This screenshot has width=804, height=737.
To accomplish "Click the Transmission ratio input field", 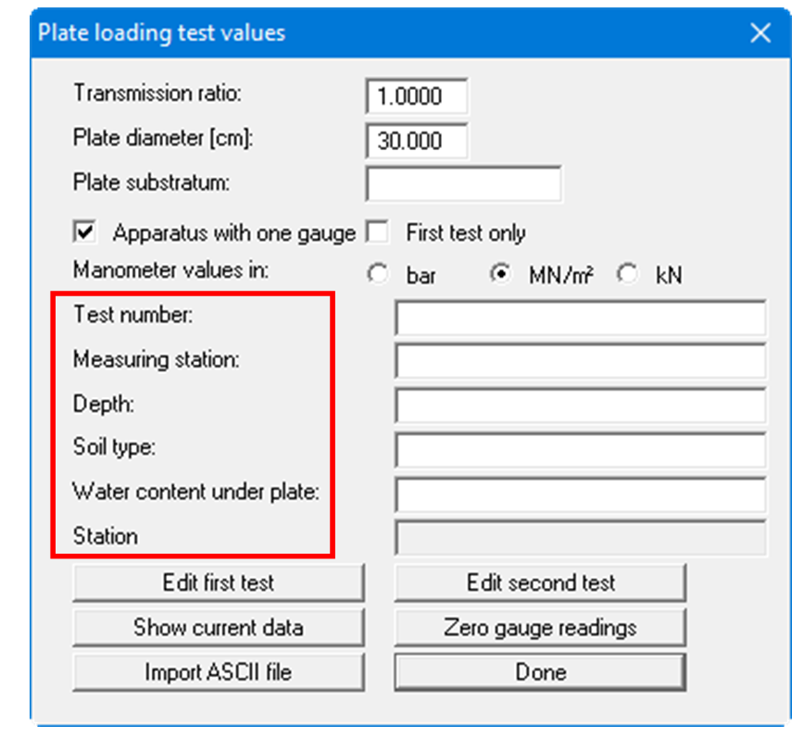I will (417, 96).
